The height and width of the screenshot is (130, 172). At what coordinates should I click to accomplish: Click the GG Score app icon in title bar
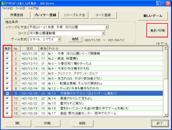click(3, 3)
